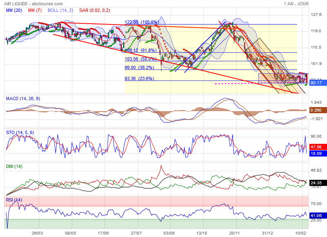327x237 pixels.
Task: Click the 127.6 price axis value
Action: coord(316,15)
